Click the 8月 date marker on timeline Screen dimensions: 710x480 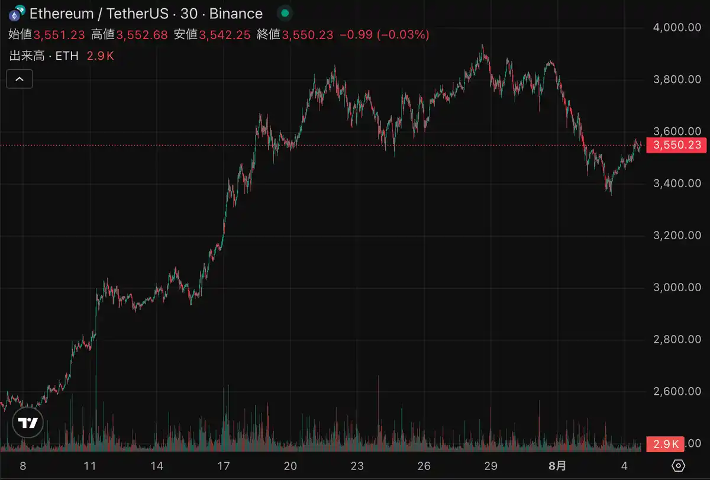click(x=557, y=466)
